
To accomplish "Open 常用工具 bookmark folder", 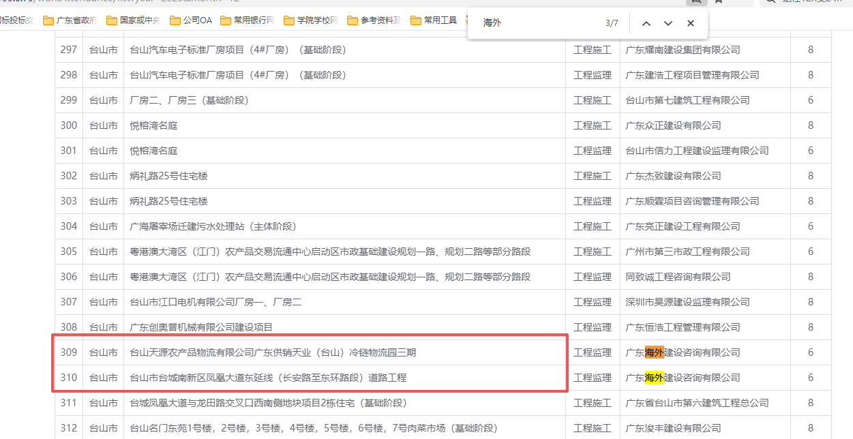I will pos(434,20).
